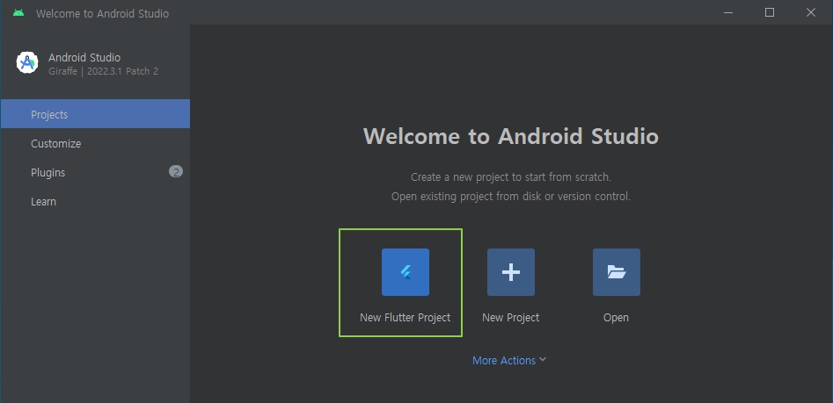Click the New Flutter Project icon
This screenshot has height=403, width=833.
coord(406,272)
